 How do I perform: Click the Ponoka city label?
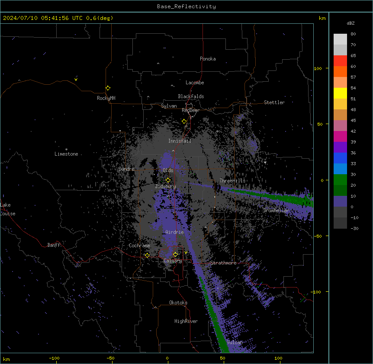208,59
